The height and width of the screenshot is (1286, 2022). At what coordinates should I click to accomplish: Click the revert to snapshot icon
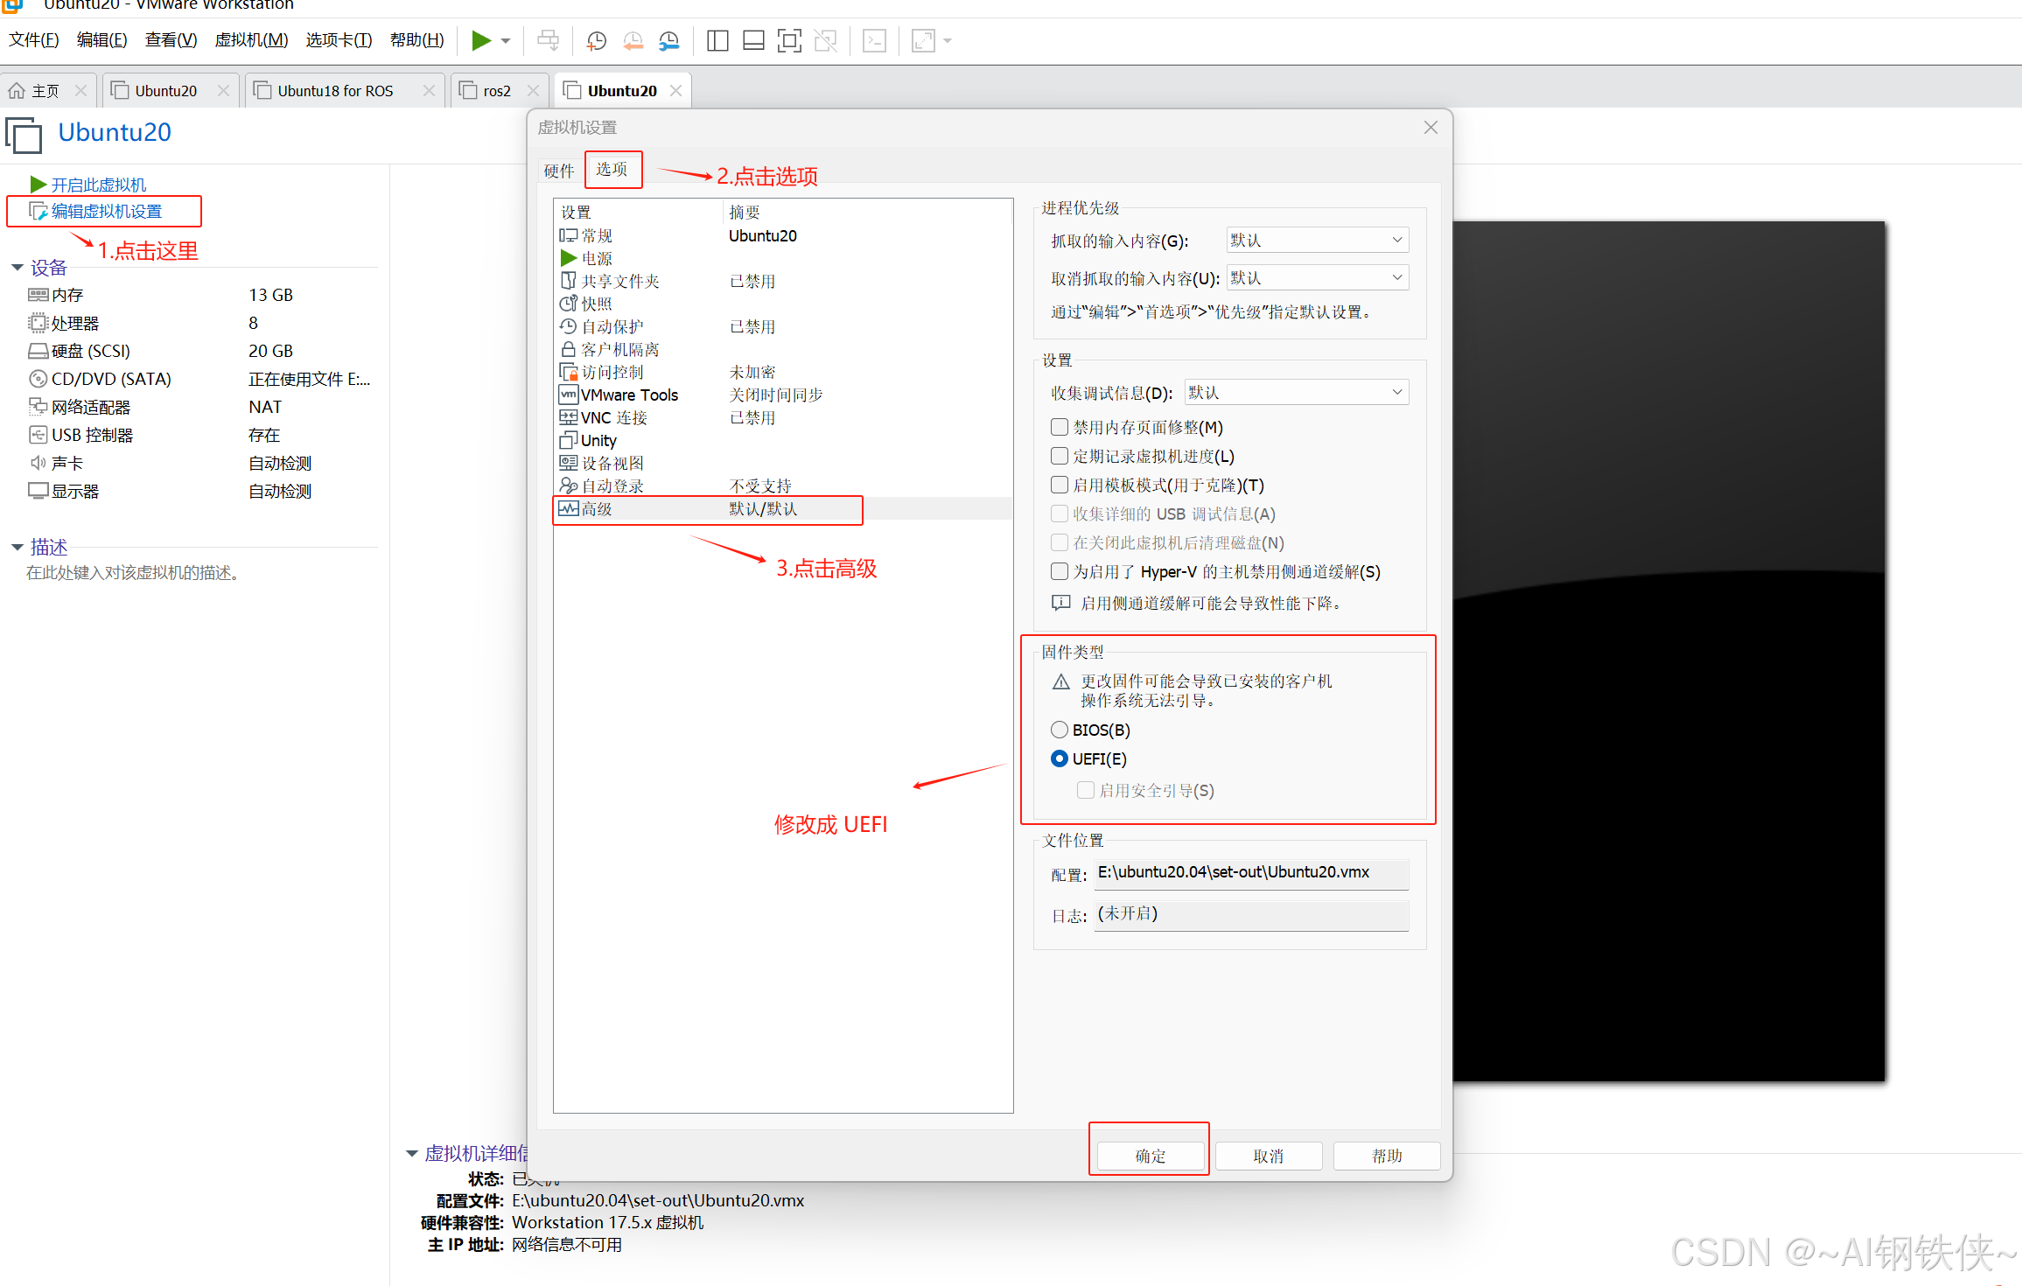[x=633, y=40]
